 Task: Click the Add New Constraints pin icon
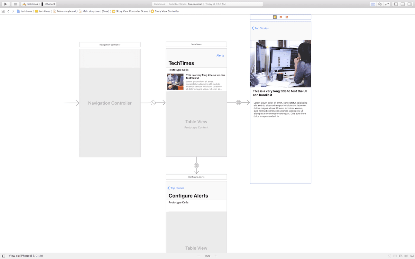tap(406, 256)
